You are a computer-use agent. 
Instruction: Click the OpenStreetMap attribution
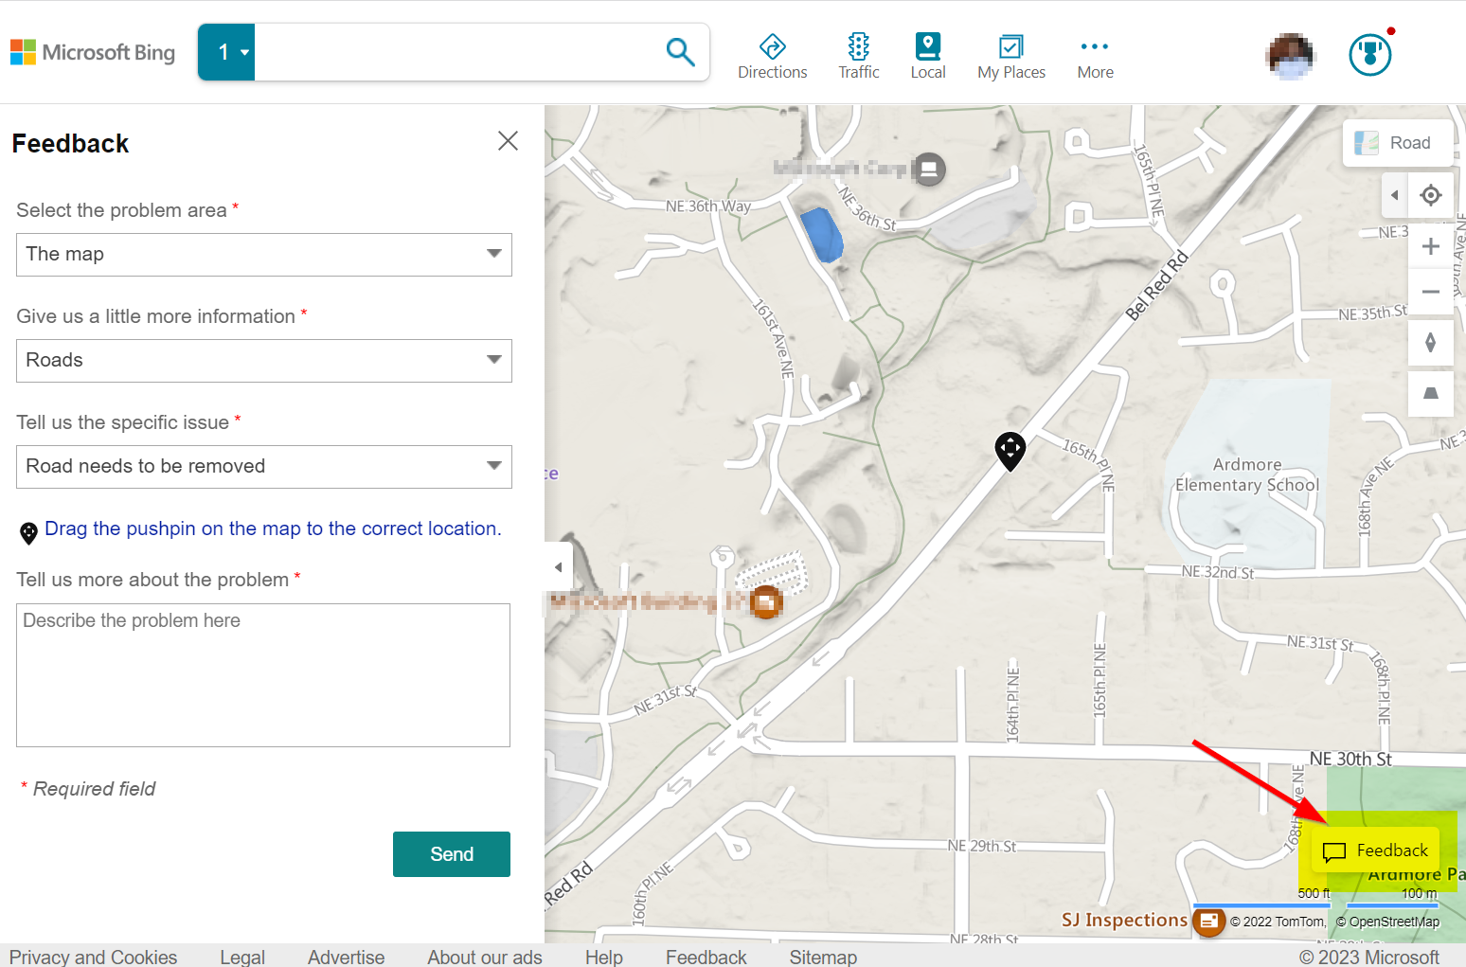point(1387,922)
